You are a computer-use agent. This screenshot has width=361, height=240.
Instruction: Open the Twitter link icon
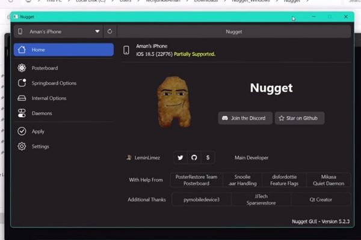pyautogui.click(x=180, y=158)
